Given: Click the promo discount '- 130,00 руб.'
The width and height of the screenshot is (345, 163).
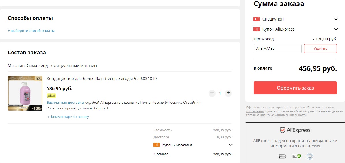Looking at the screenshot, I should 325,39.
